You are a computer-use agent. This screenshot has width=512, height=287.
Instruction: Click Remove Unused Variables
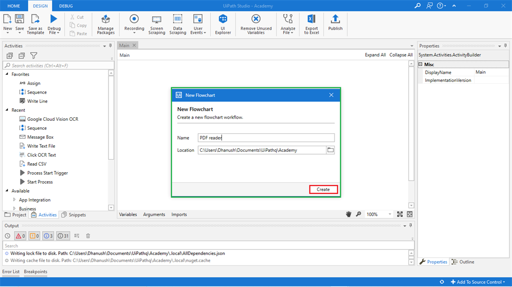click(x=256, y=24)
